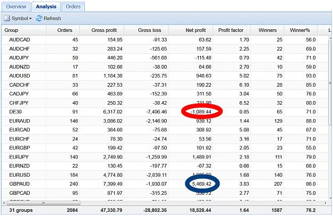This screenshot has width=333, height=216.
Task: Click the horizontal scrollbar left arrow
Action: 4,203
